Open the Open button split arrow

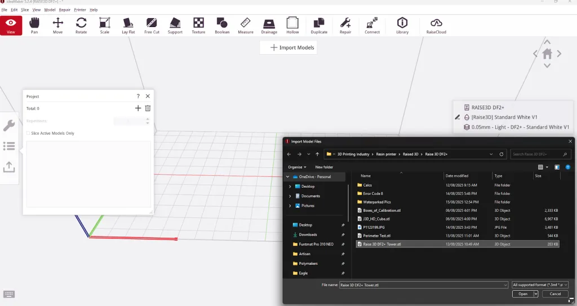coord(536,294)
